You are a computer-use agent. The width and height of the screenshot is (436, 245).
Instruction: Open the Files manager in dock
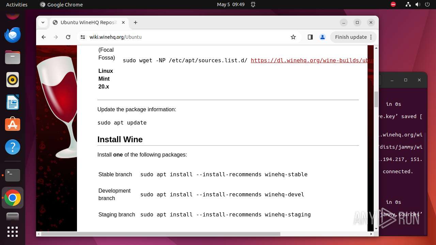point(13,57)
